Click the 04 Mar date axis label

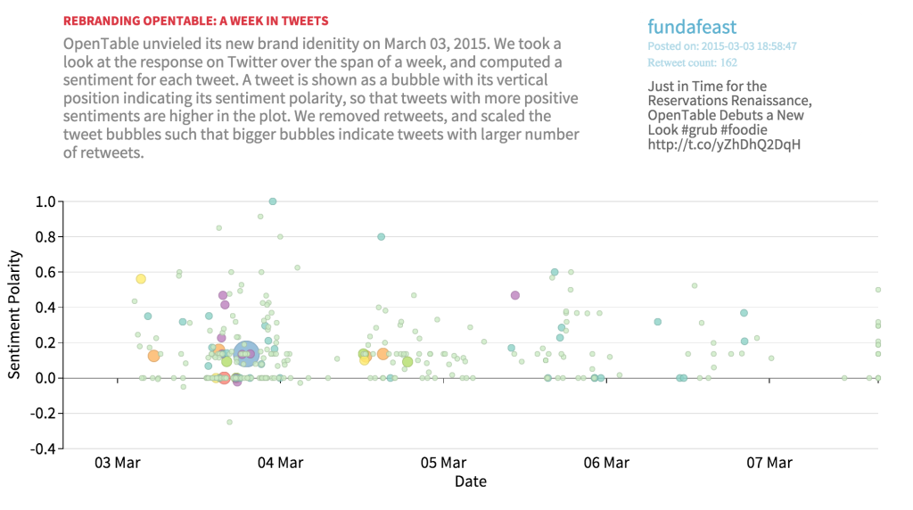coord(280,463)
